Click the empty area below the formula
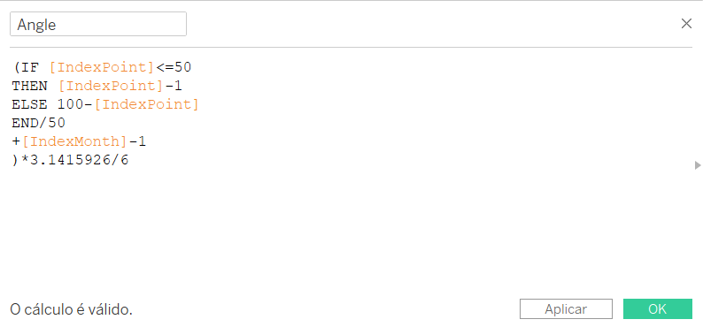 pos(350,228)
